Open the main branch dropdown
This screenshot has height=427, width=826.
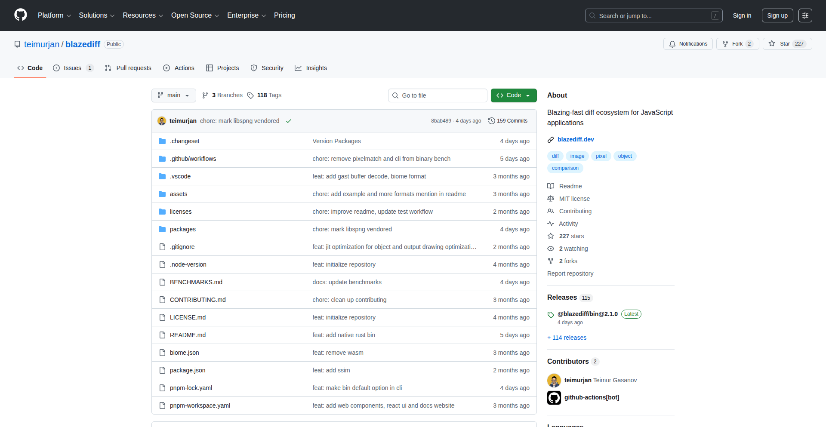coord(173,95)
